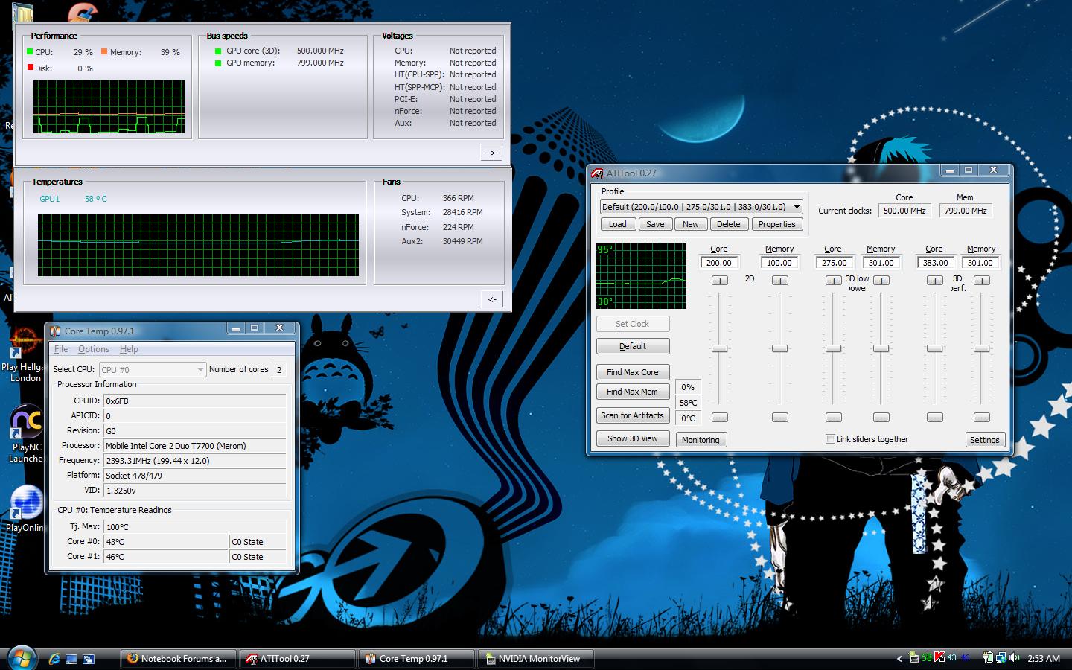Screen dimensions: 1072x670
Task: Launch Internet Explorer from quick launch
Action: point(54,659)
